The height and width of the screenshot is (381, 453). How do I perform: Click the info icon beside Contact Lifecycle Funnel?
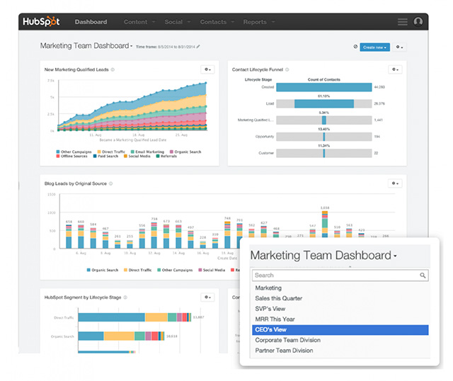click(287, 69)
